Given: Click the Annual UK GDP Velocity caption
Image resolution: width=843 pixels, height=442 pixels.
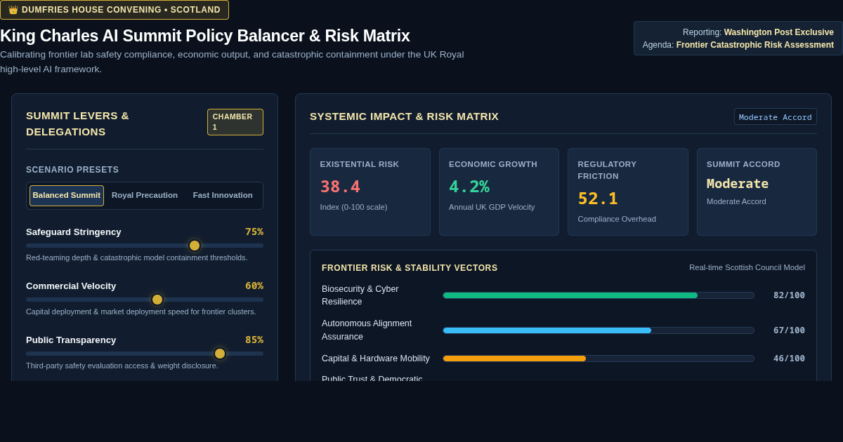Looking at the screenshot, I should coord(492,207).
